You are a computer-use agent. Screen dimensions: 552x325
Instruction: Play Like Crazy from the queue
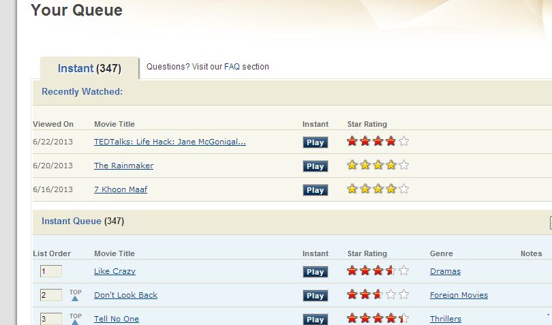coord(316,272)
